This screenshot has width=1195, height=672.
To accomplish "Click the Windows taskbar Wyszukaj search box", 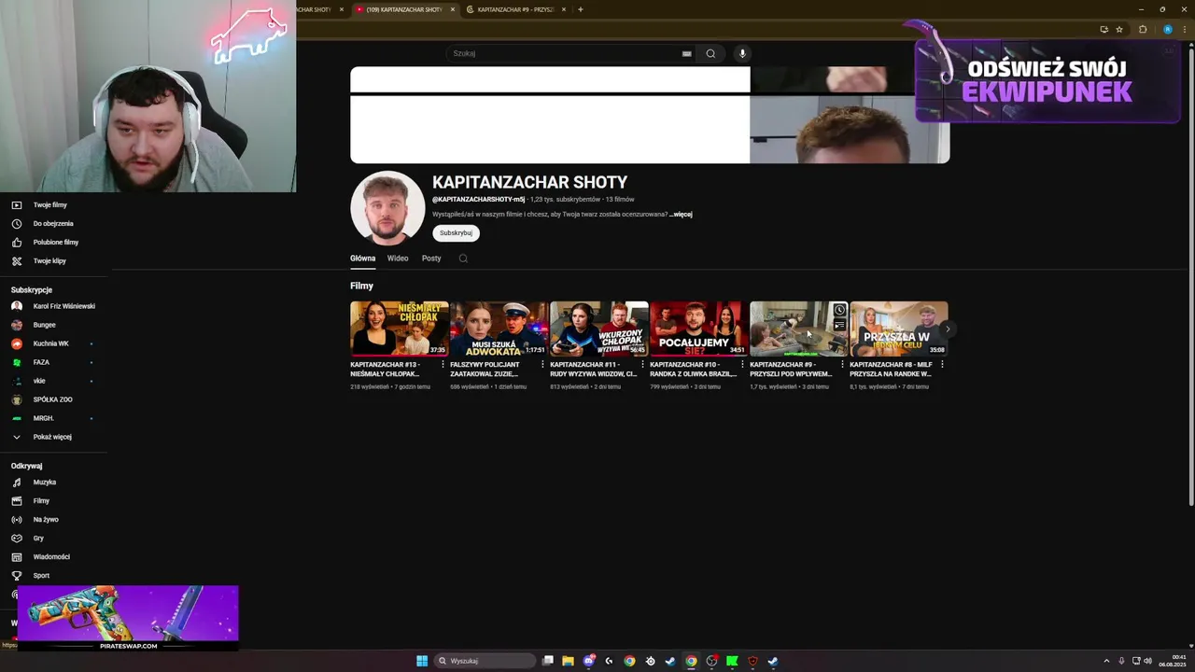I will coord(485,661).
